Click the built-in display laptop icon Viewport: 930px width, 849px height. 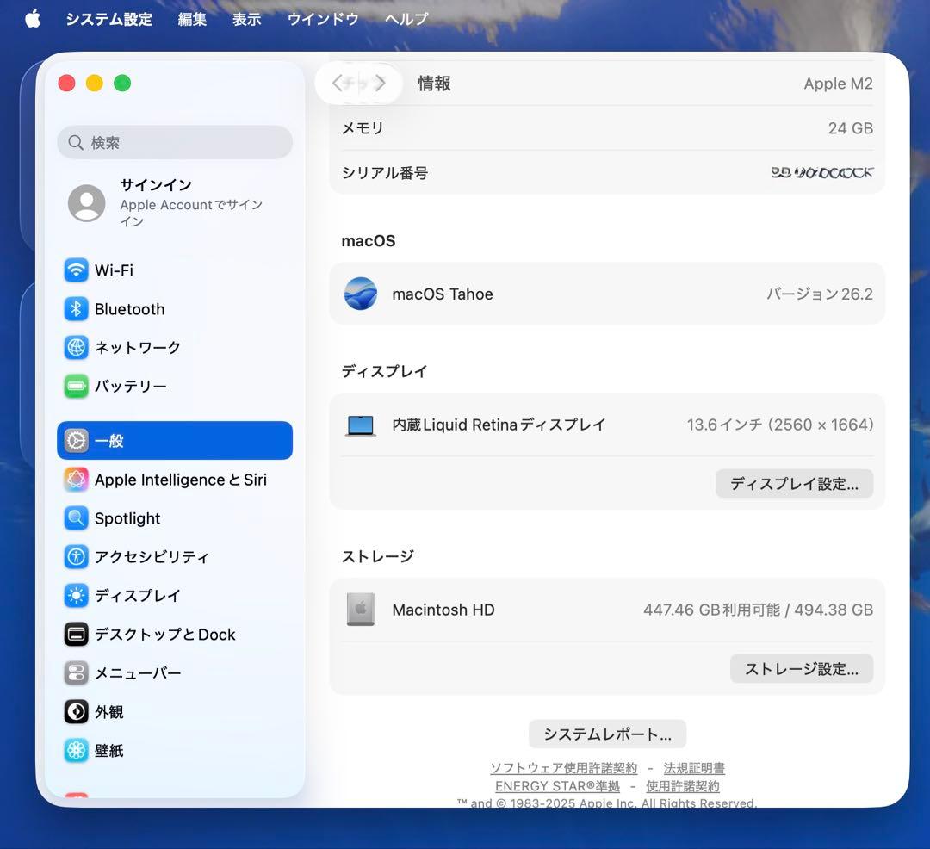coord(361,425)
